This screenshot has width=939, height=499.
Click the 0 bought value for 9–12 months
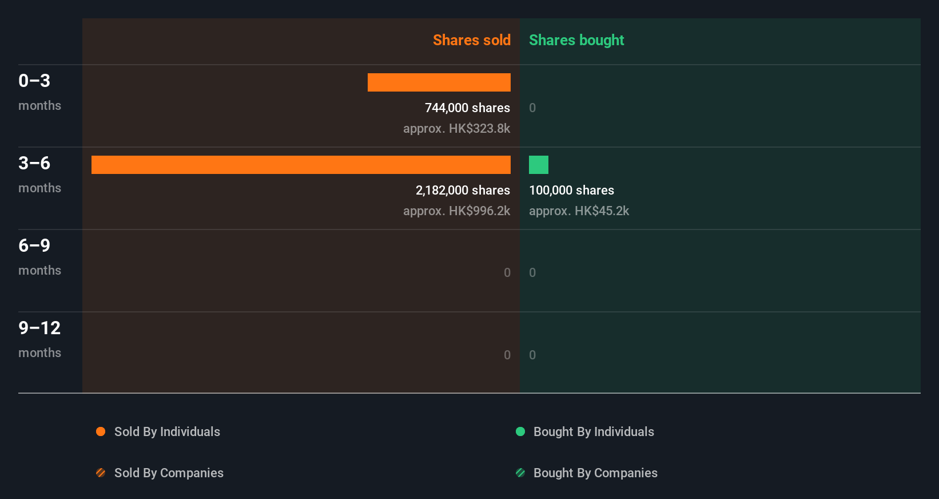click(532, 355)
